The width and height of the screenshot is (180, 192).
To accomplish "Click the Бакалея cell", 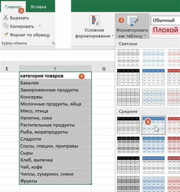I will (x=55, y=83).
